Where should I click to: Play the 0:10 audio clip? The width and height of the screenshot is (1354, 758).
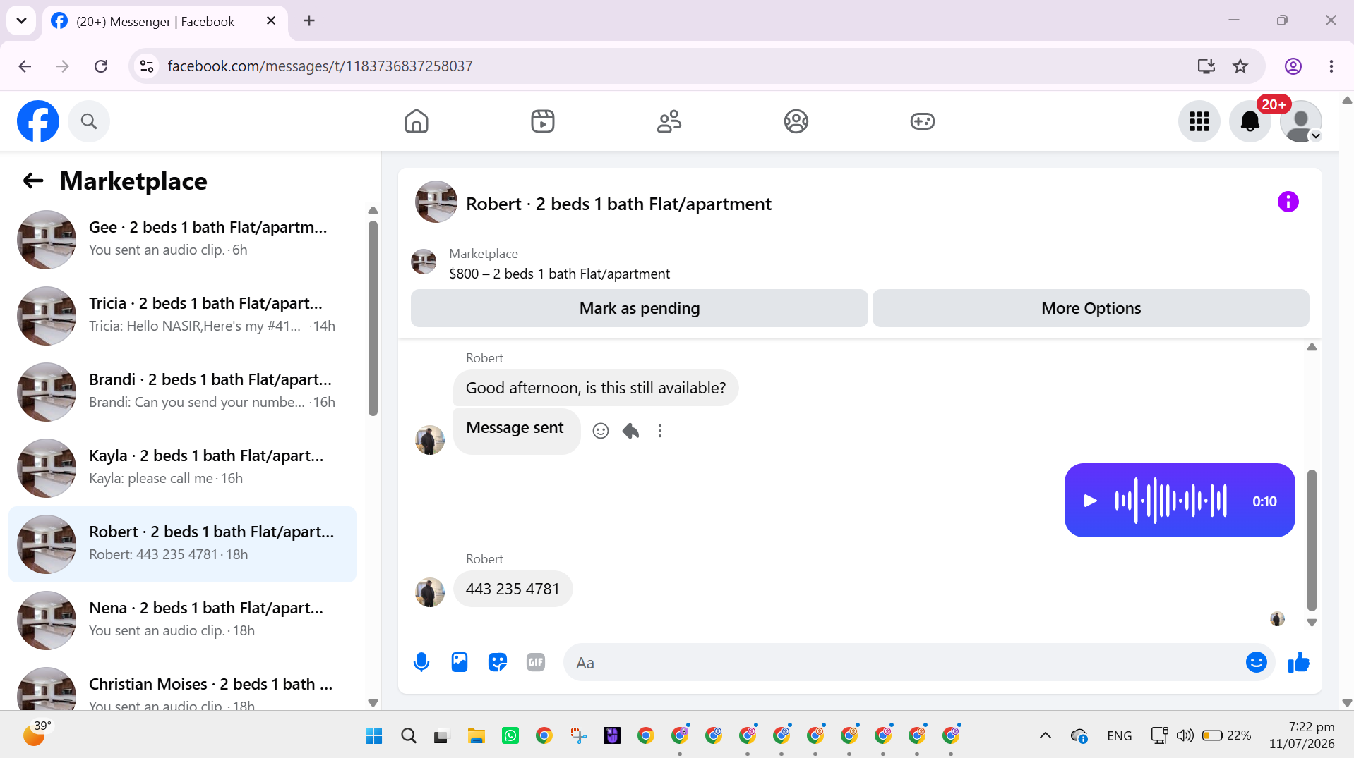click(x=1090, y=501)
